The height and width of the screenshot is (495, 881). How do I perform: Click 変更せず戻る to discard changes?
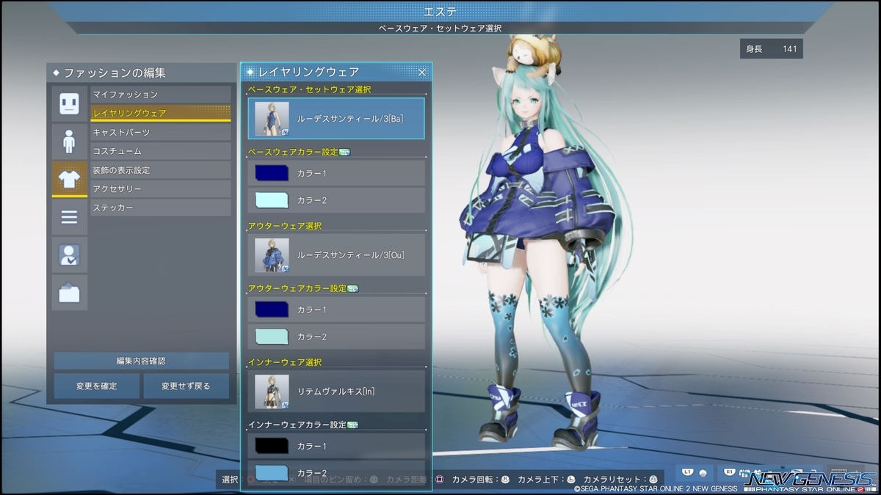tap(186, 386)
